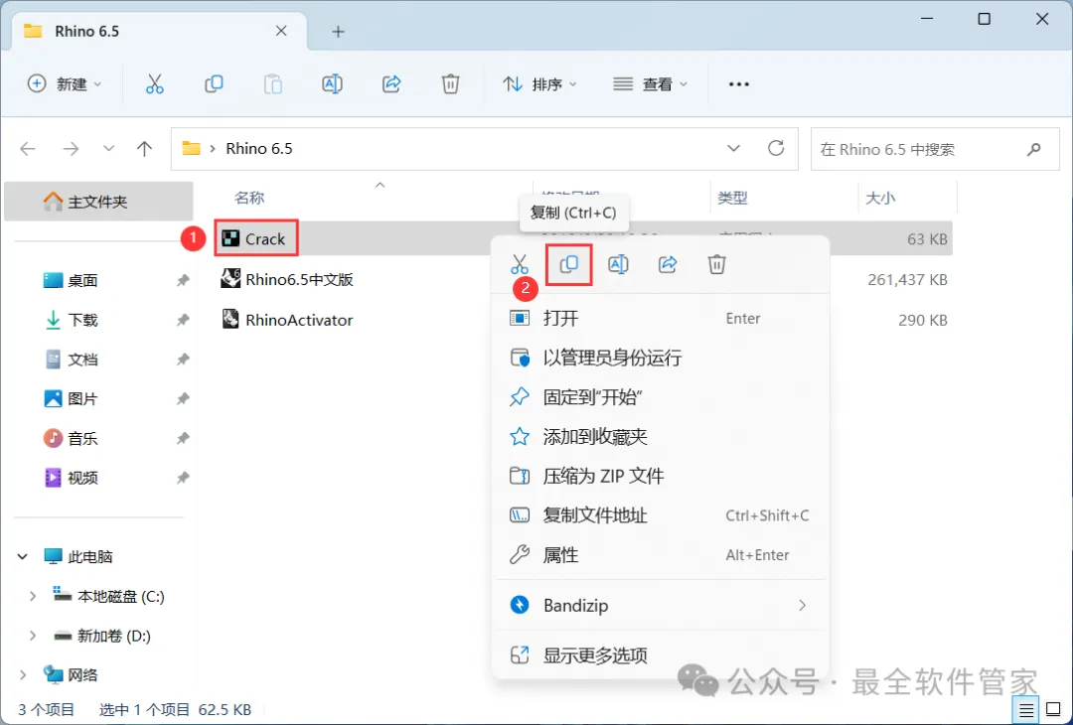
Task: Sort by 名称 column header
Action: pos(249,199)
